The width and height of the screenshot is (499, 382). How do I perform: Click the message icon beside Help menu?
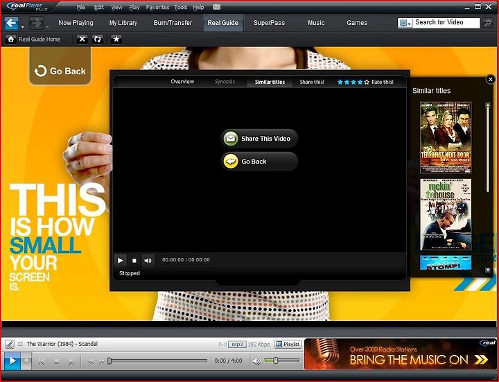click(216, 7)
